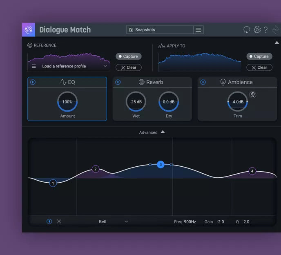Viewport: 281px width, 255px height.
Task: Clear the reference profile
Action: (x=129, y=67)
